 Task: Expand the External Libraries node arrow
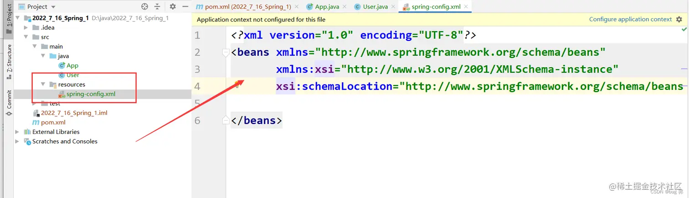(x=17, y=132)
